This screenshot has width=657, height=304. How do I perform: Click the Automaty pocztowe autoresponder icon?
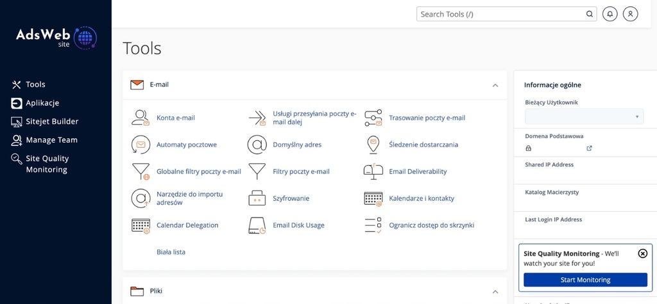pyautogui.click(x=141, y=145)
